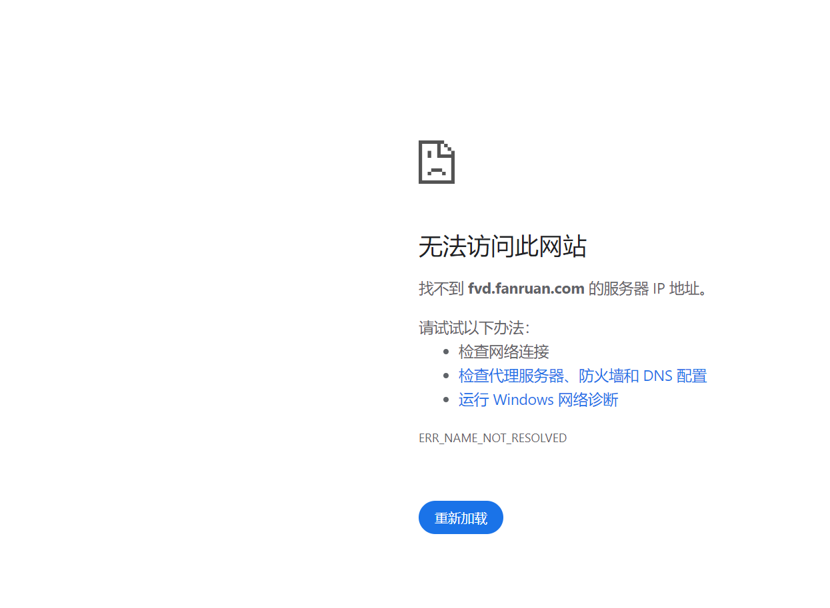This screenshot has height=608, width=830.
Task: Click the 请试试以下办法 text
Action: point(474,328)
